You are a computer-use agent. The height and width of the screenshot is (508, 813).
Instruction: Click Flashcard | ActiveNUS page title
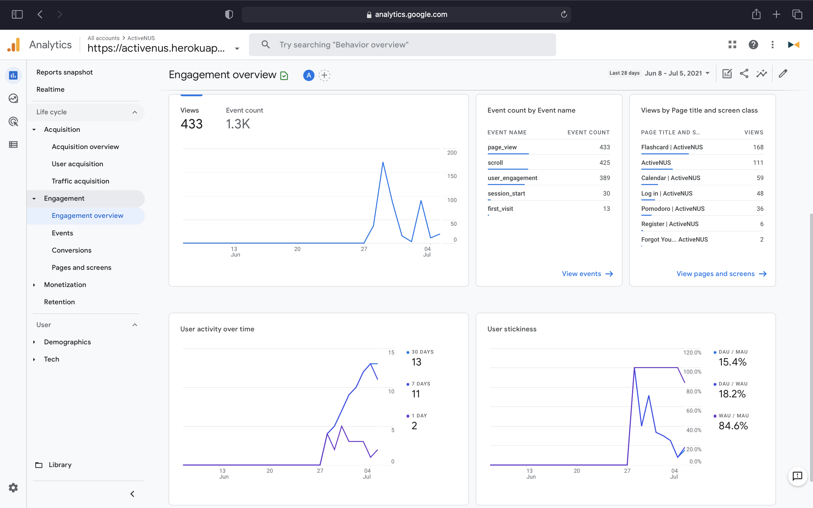[672, 147]
